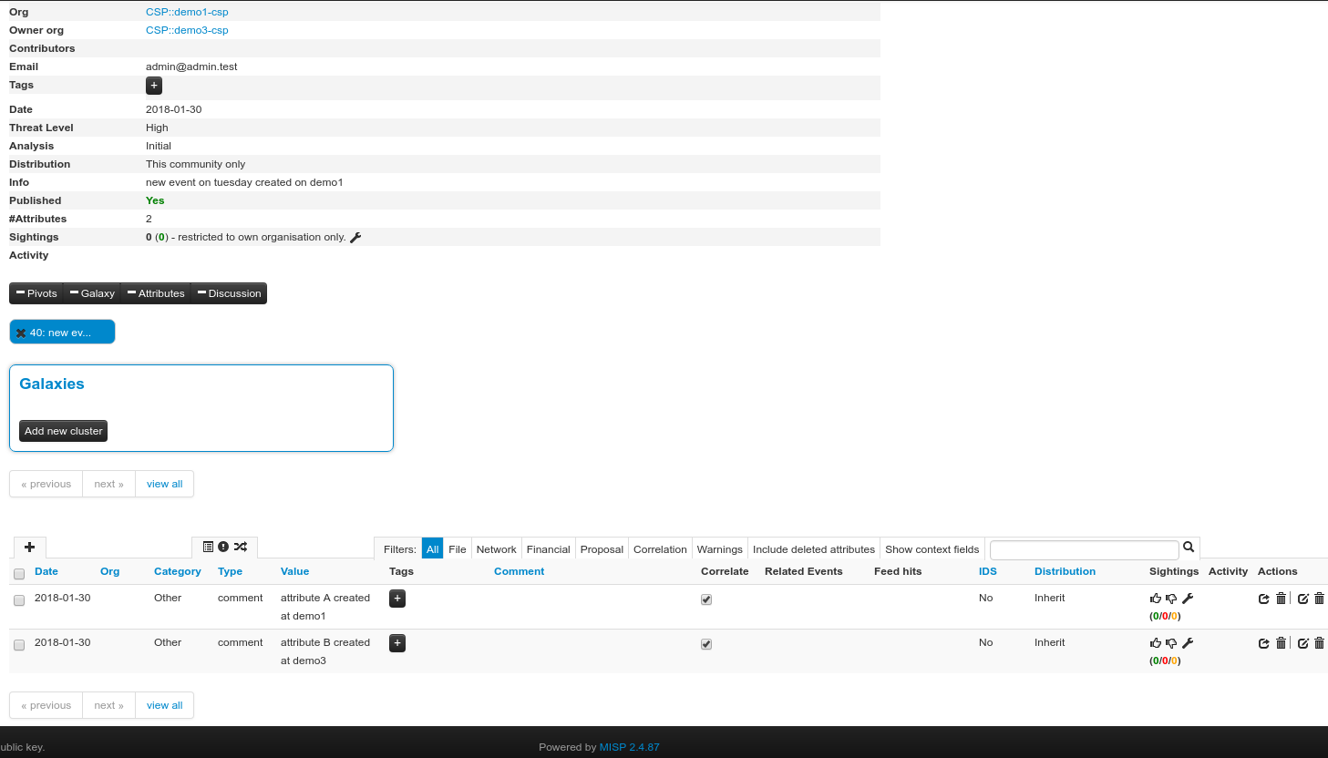Search attributes using the magnifying glass icon

pos(1189,548)
